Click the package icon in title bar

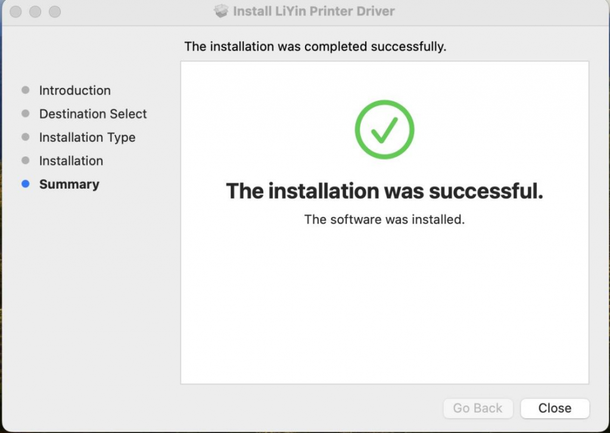click(221, 11)
